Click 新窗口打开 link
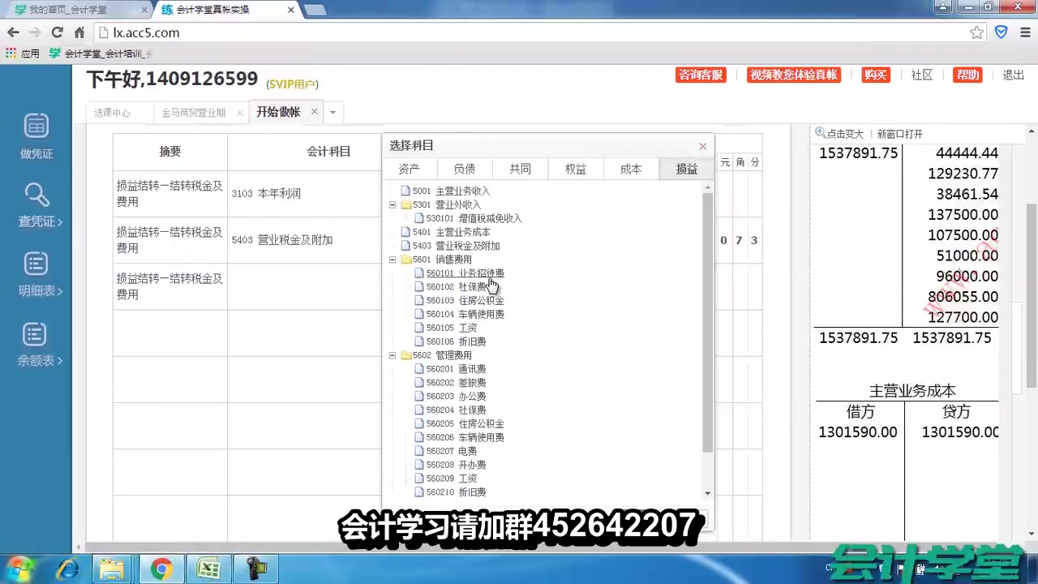The image size is (1038, 584). [x=900, y=134]
